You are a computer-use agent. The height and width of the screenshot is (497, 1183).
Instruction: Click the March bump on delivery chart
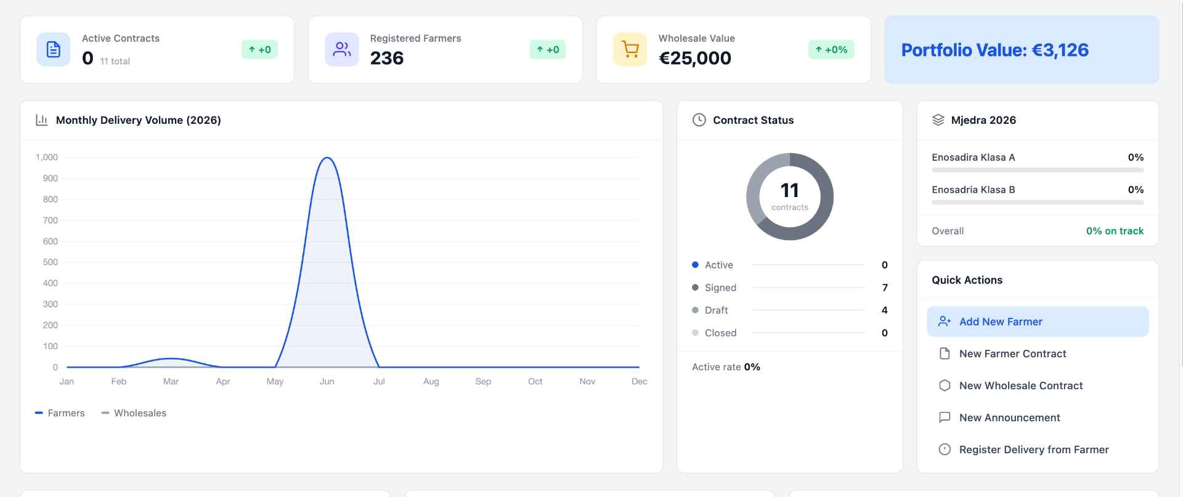171,358
